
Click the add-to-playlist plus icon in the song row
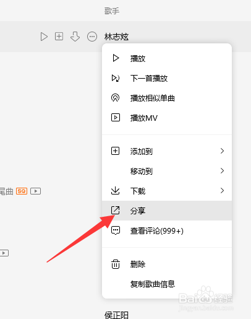59,37
